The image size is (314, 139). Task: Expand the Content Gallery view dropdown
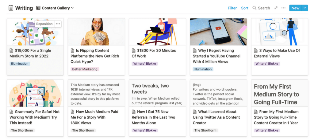72,8
